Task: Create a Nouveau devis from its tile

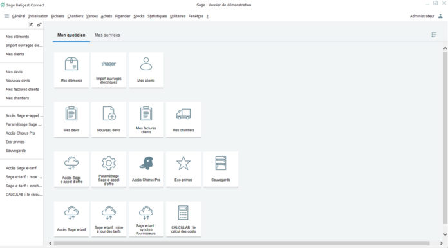Action: pyautogui.click(x=109, y=120)
